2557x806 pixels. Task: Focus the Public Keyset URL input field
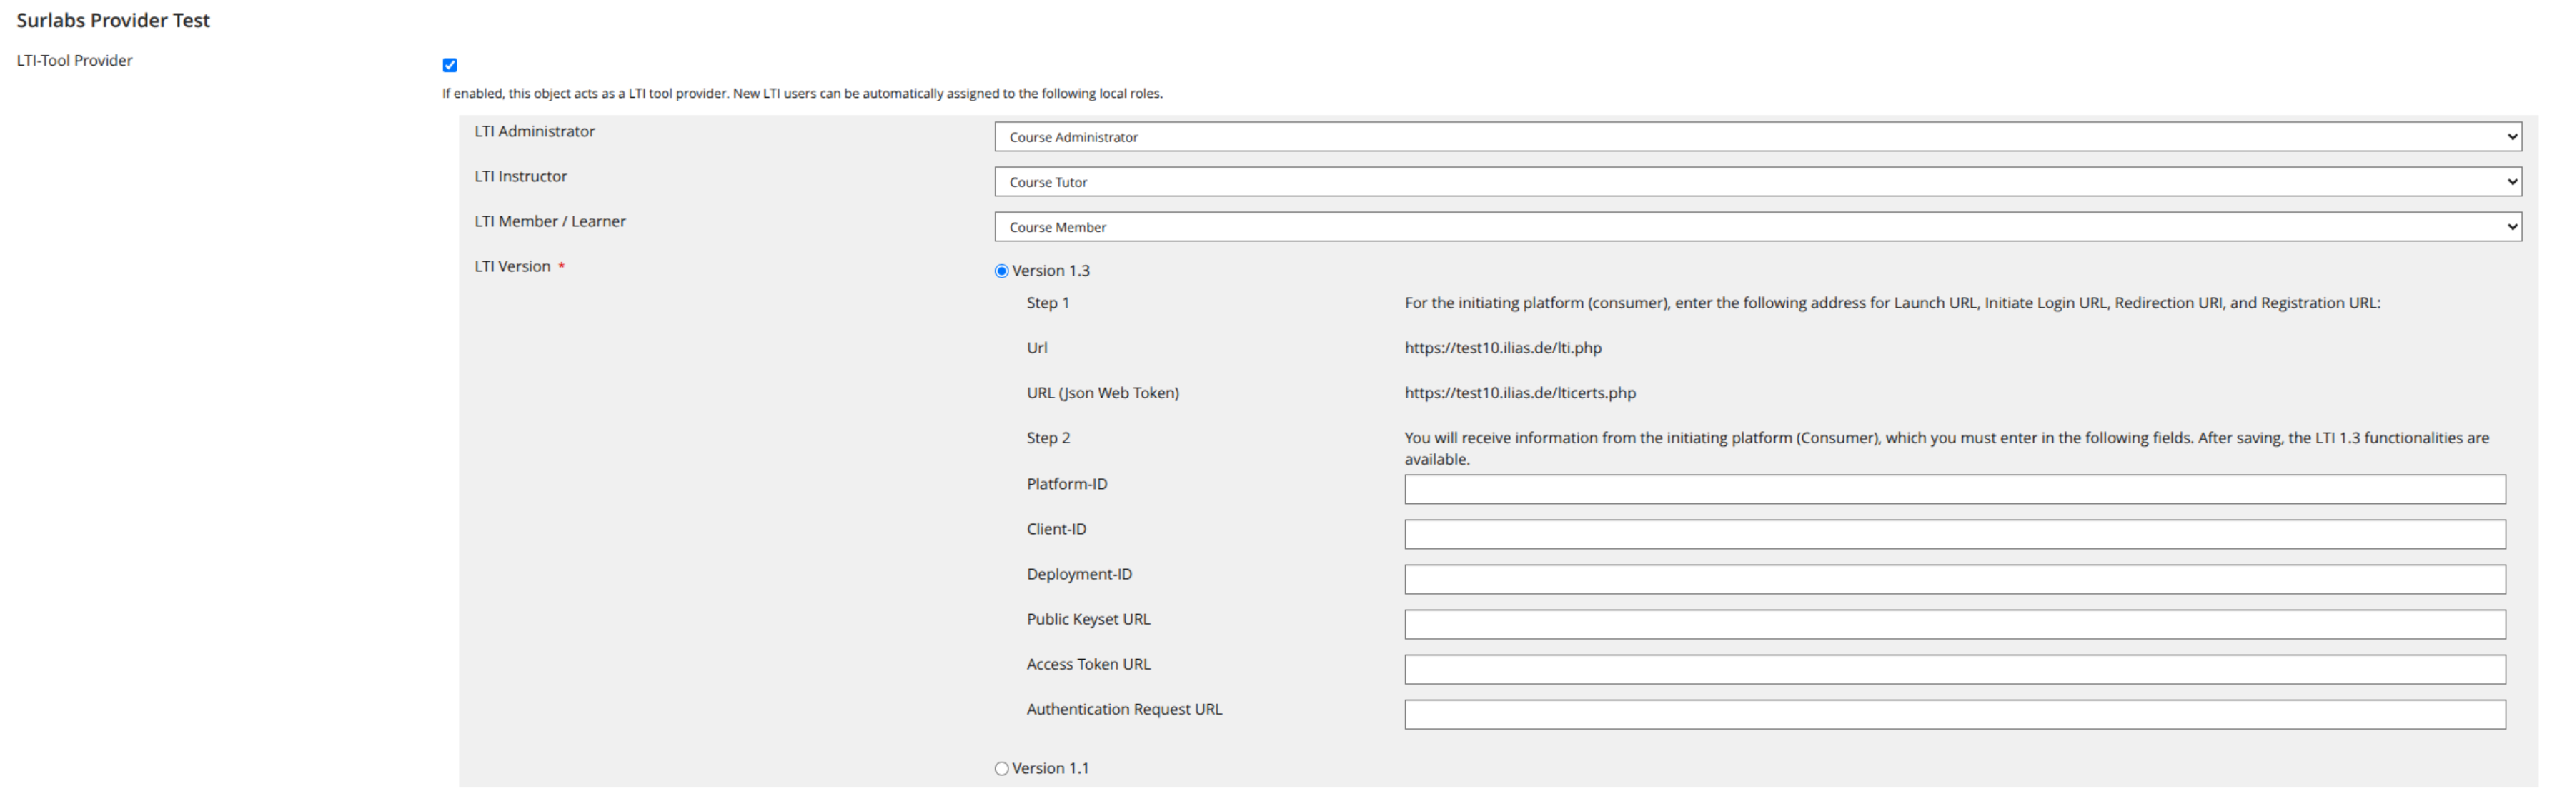(x=1955, y=625)
